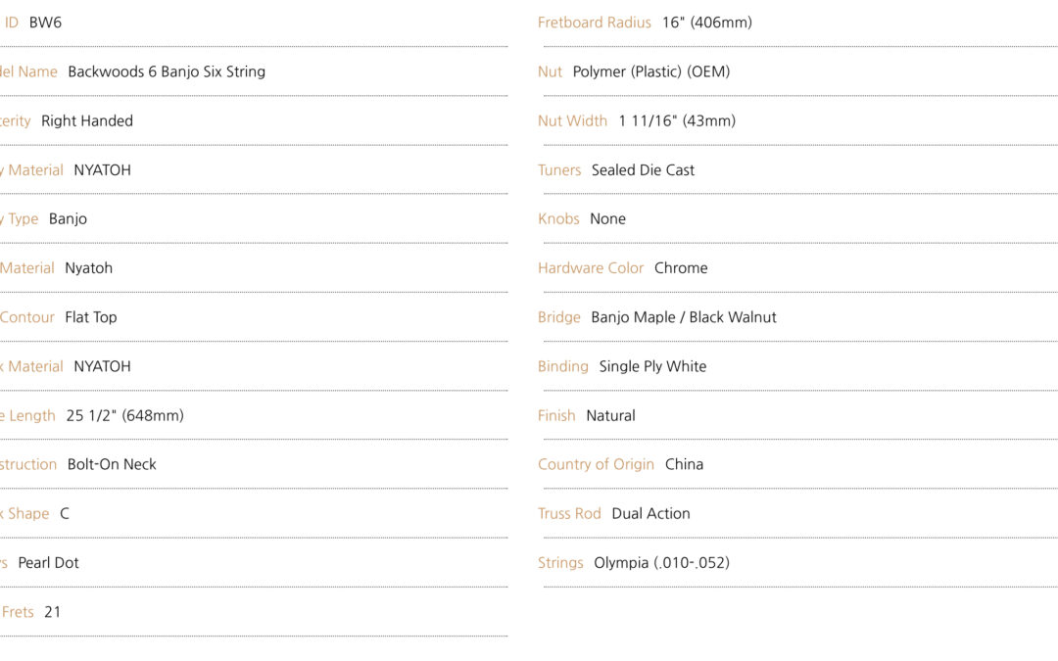Click the Bridge label

point(558,317)
